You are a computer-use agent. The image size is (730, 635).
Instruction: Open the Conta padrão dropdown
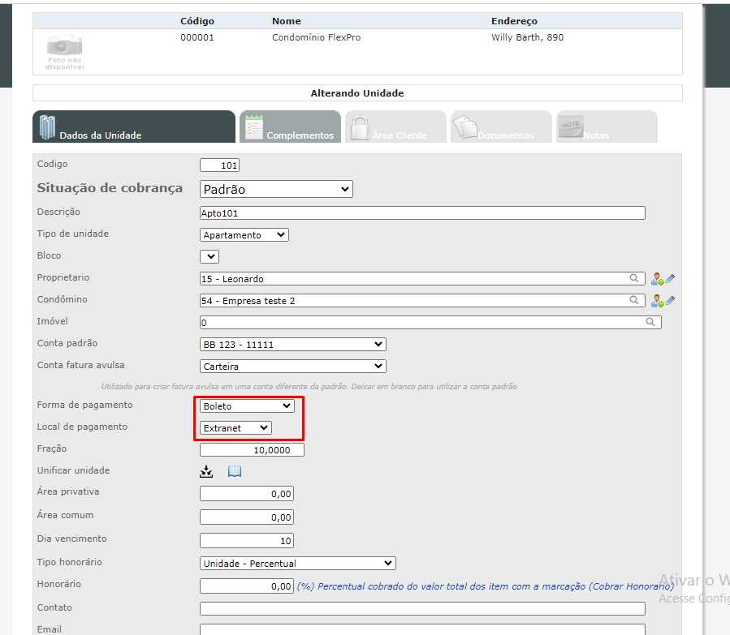(x=293, y=345)
